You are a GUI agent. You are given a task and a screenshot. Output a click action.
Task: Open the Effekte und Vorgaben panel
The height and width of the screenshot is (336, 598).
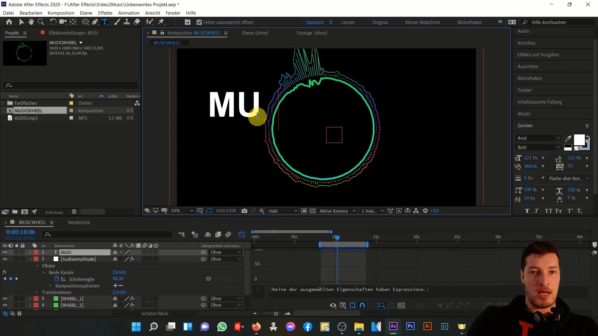coord(538,55)
